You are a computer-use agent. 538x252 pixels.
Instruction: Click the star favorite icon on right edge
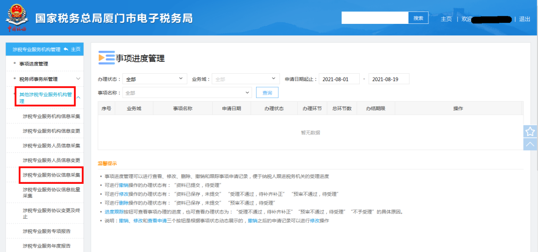click(531, 131)
